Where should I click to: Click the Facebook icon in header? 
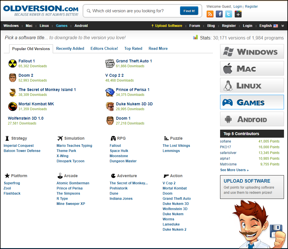tap(219, 14)
